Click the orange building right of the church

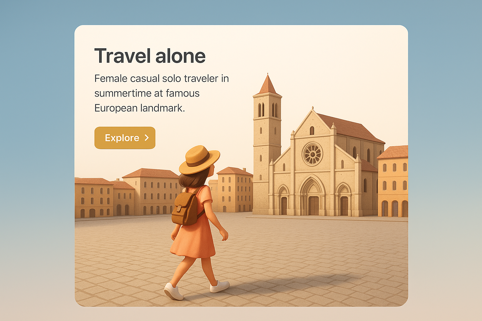pyautogui.click(x=393, y=181)
